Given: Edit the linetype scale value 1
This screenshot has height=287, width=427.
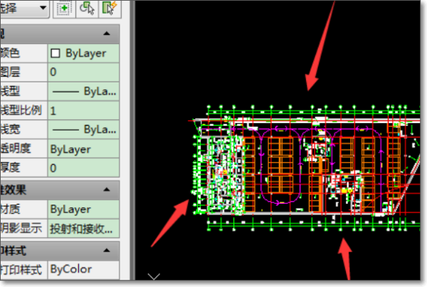Looking at the screenshot, I should (x=83, y=111).
